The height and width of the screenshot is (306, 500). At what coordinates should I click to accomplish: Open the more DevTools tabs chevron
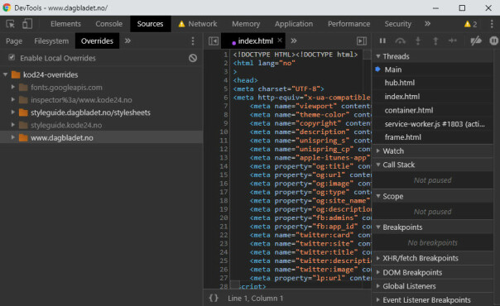coord(427,24)
